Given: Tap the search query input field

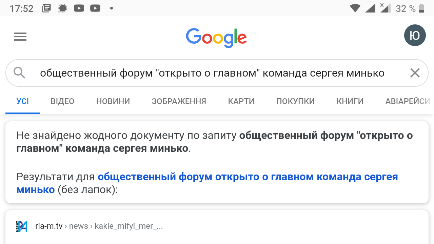Looking at the screenshot, I should 212,73.
